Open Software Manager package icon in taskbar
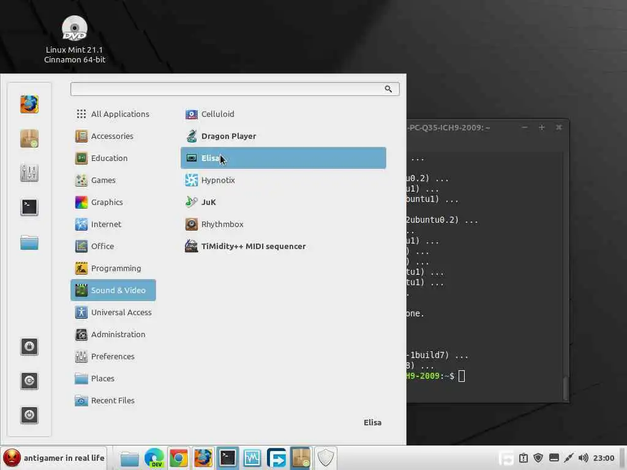This screenshot has height=470, width=627. pyautogui.click(x=301, y=458)
